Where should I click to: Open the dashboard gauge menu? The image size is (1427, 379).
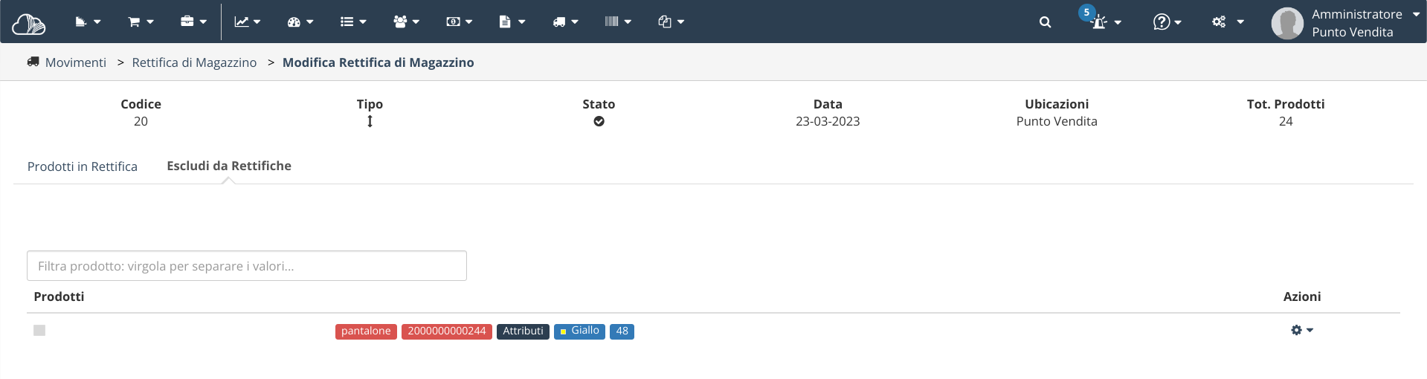[x=300, y=22]
